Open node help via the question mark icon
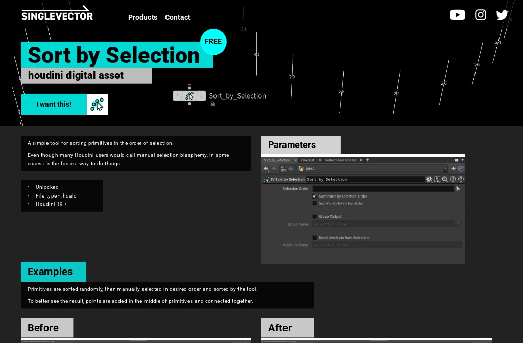The height and width of the screenshot is (343, 523). click(x=460, y=179)
